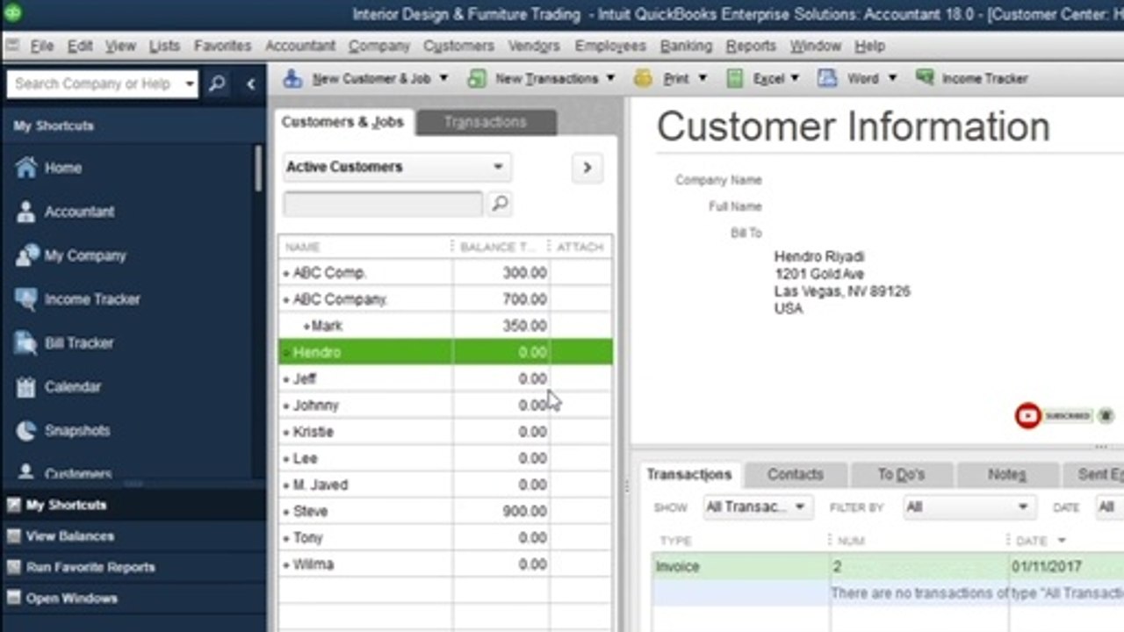The width and height of the screenshot is (1124, 632).
Task: Open the New Transactions dropdown arrow
Action: [x=610, y=78]
